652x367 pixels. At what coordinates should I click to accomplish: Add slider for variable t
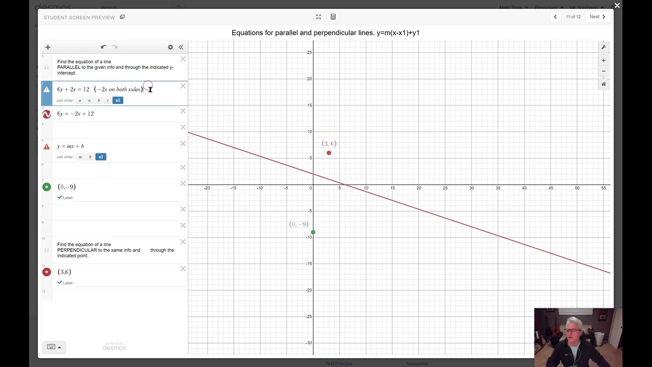point(107,100)
